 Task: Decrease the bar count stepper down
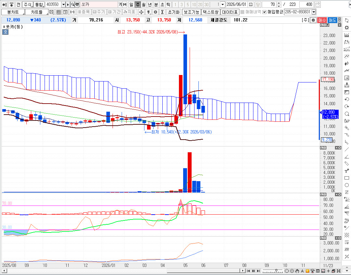tap(279, 6)
